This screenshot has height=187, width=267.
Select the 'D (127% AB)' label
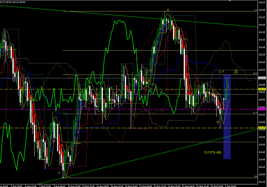(213, 152)
